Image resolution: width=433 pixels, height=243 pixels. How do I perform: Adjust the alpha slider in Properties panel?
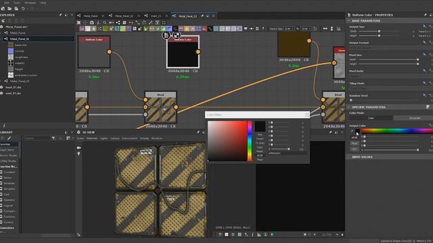[391, 150]
